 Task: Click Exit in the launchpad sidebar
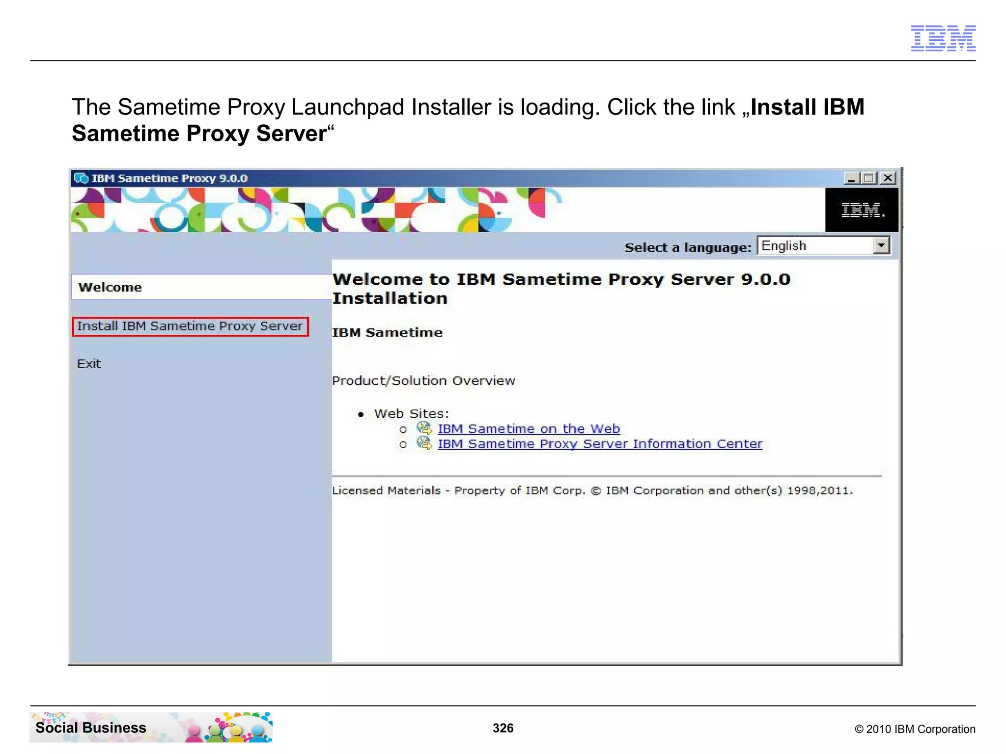coord(89,364)
